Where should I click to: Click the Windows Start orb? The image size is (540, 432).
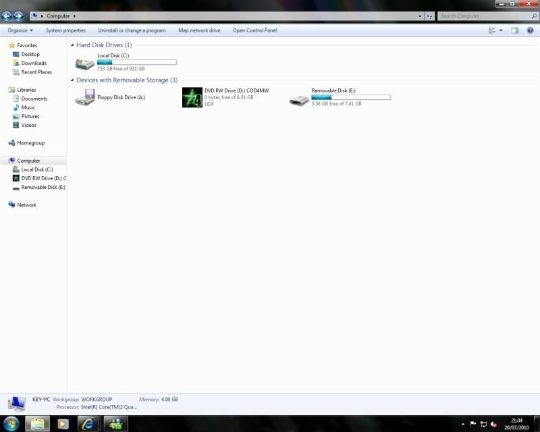pyautogui.click(x=11, y=424)
